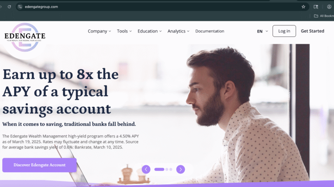Select the second carousel dot
Viewport: 334px width, 187px height.
coord(167,169)
